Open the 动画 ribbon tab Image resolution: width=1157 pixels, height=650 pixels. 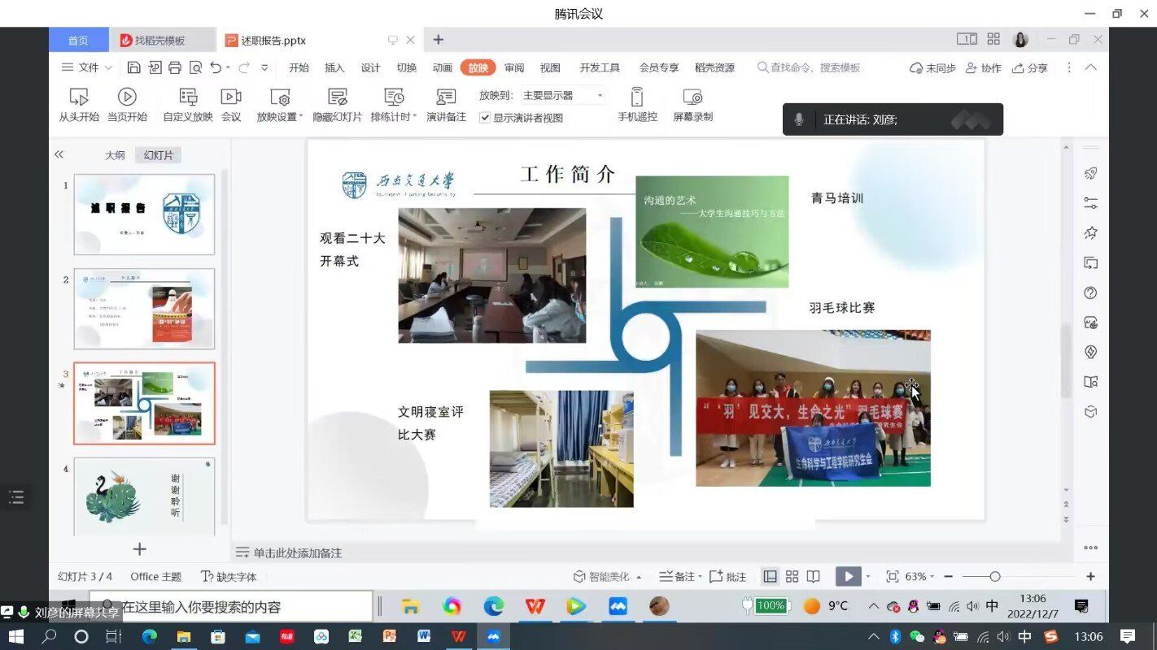pyautogui.click(x=442, y=67)
